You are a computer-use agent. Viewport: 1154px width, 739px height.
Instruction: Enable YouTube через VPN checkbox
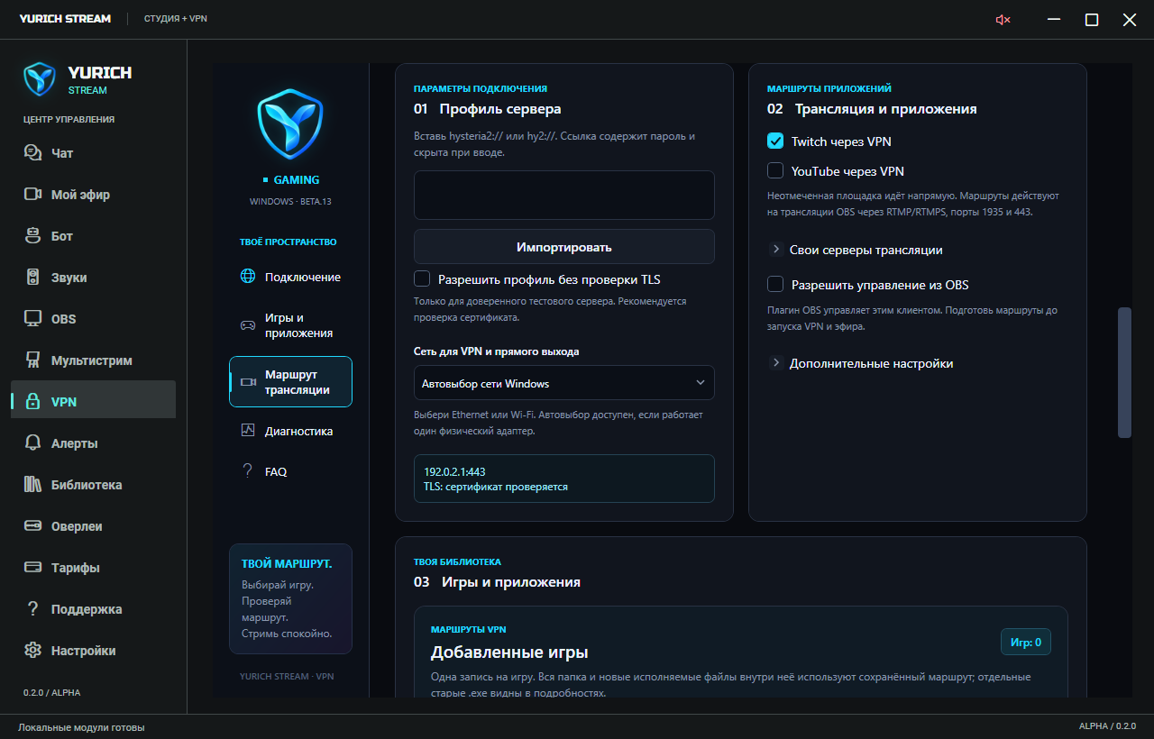pos(775,170)
